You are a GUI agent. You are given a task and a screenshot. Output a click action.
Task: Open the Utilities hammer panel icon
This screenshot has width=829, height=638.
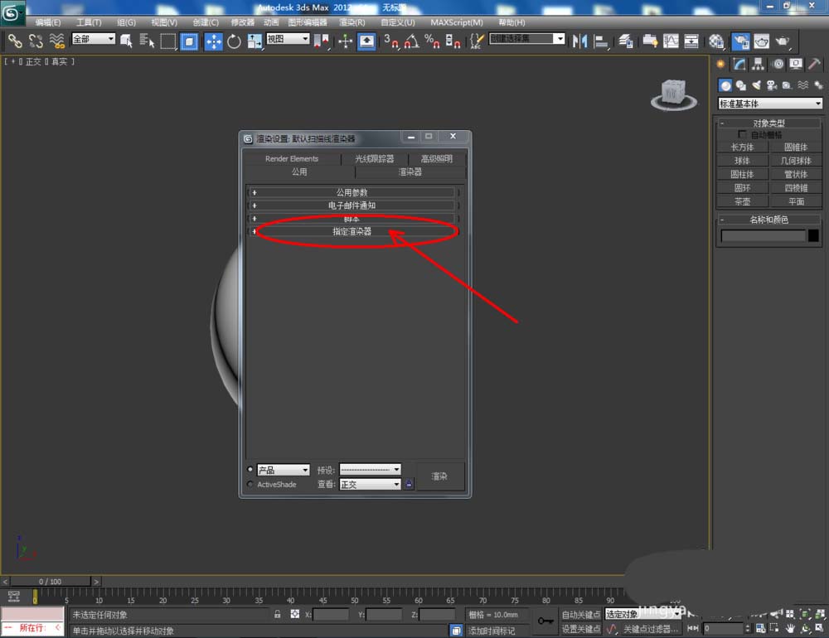[x=817, y=65]
